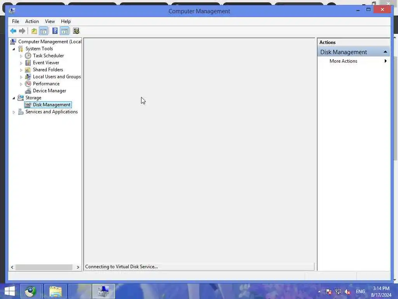The height and width of the screenshot is (299, 398).
Task: Open the Help question mark toolbar icon
Action: 55,31
